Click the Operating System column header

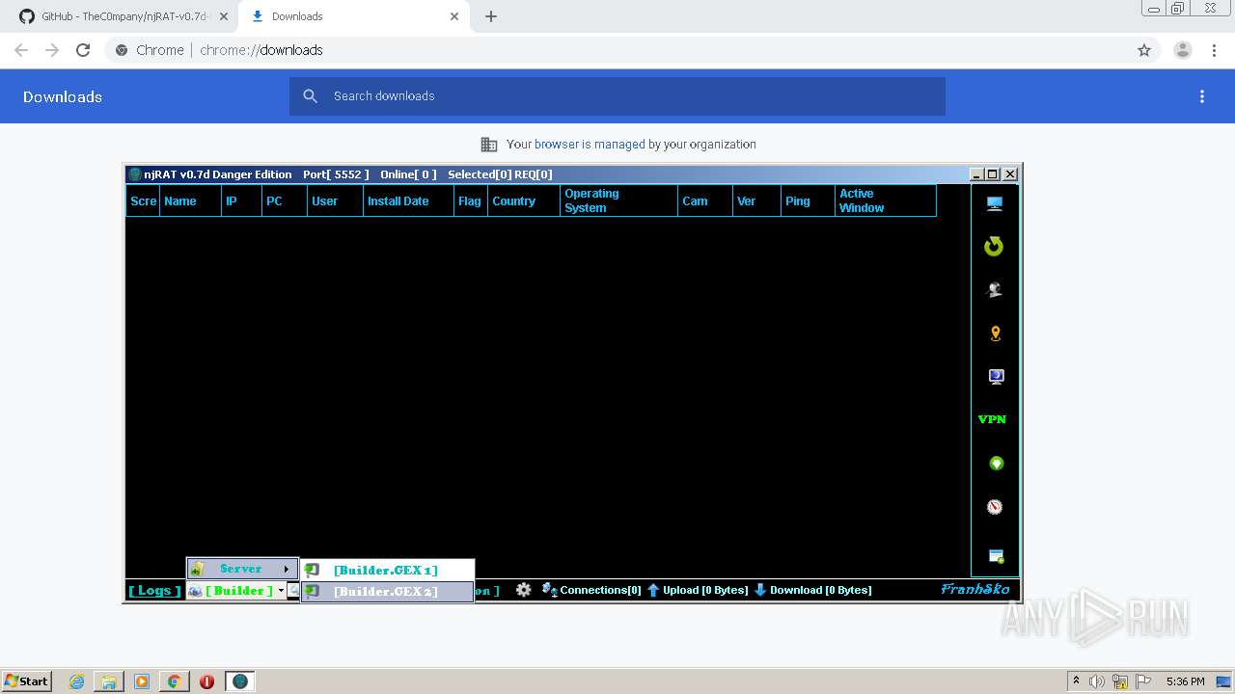(618, 200)
